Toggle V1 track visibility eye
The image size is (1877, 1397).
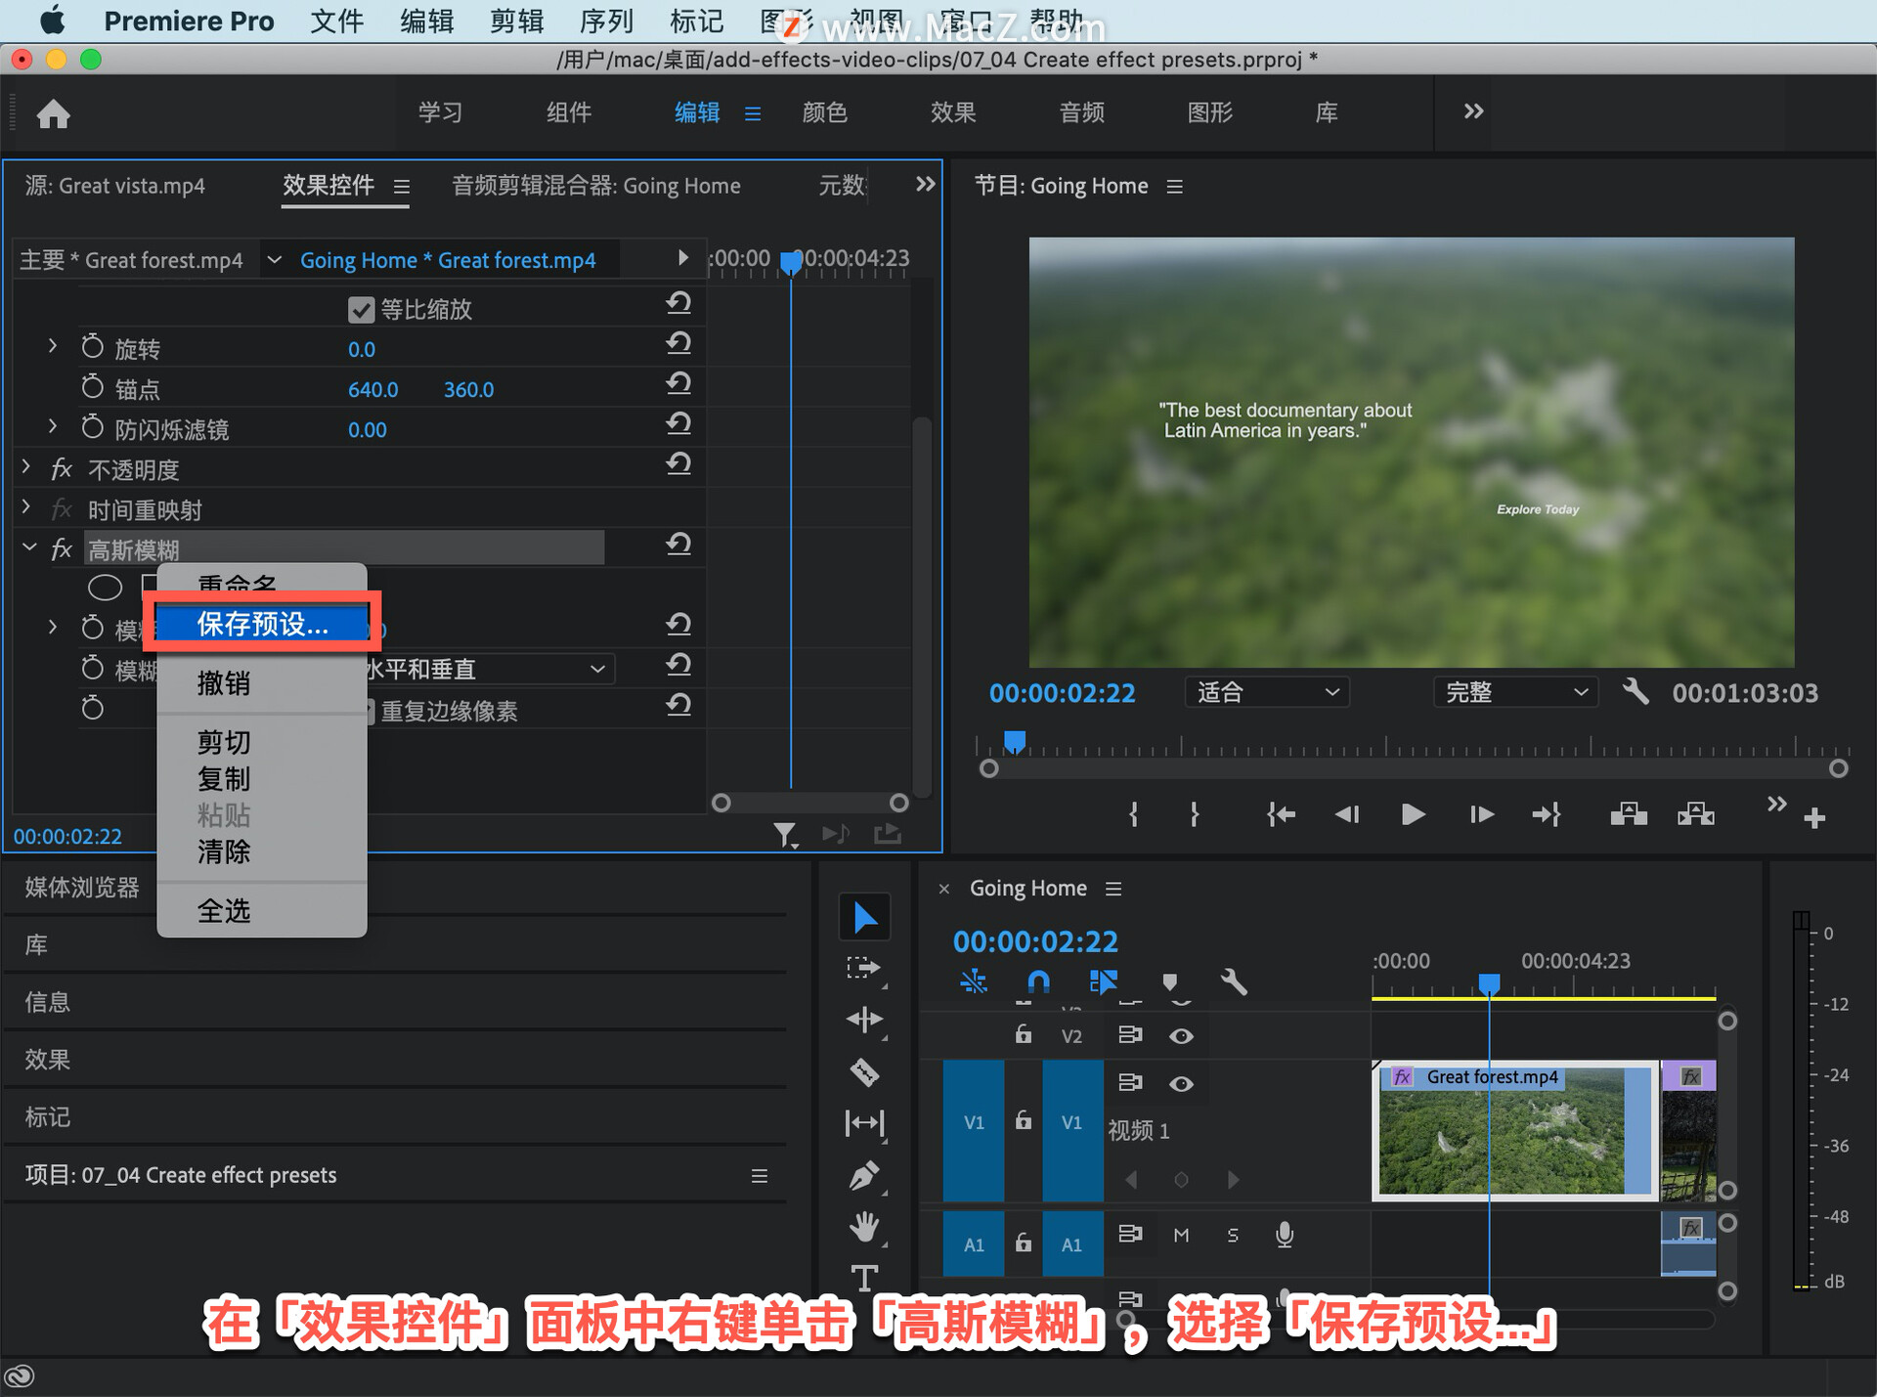pyautogui.click(x=1181, y=1083)
